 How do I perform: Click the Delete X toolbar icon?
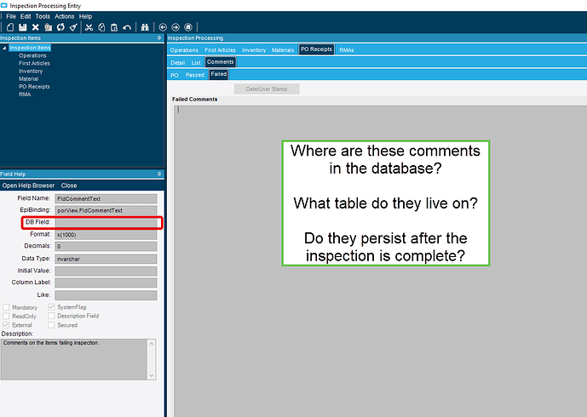36,27
